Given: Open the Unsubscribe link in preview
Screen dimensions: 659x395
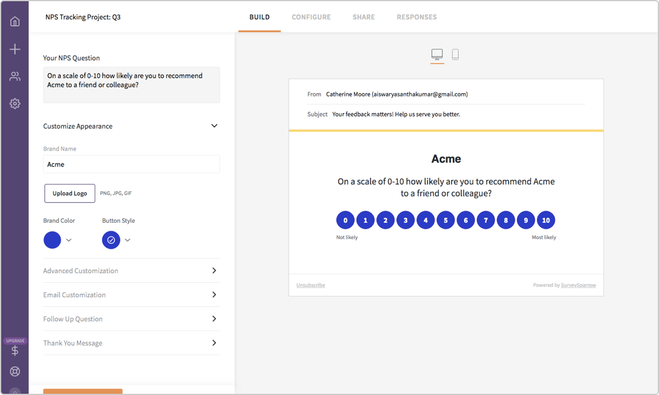Looking at the screenshot, I should tap(310, 285).
